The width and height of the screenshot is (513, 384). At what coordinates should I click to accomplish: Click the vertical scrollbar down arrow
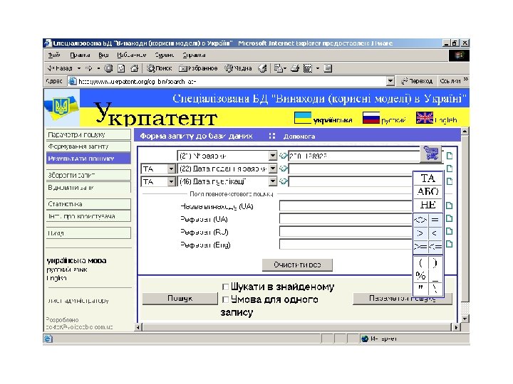(x=465, y=319)
